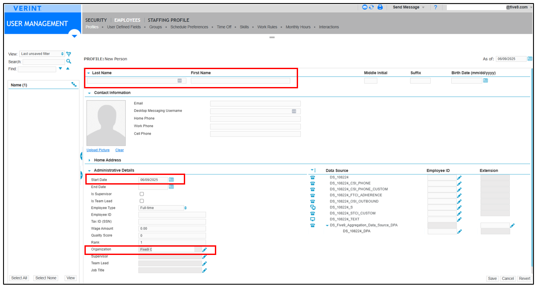Click the monitor icon beside DS_108224_TEXT

[x=312, y=219]
